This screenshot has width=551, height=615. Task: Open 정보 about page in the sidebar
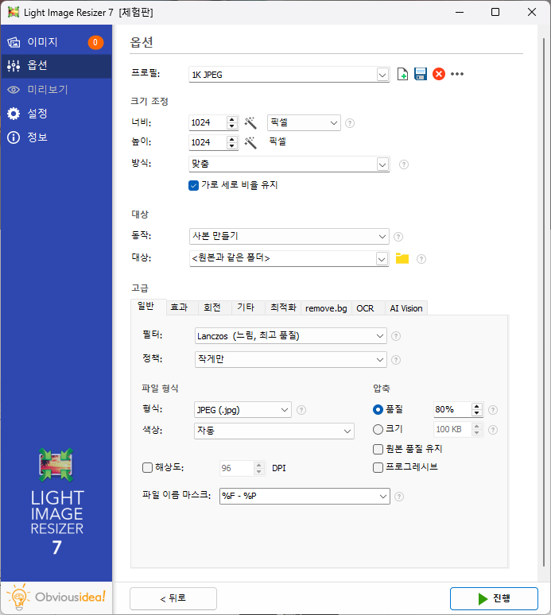click(56, 137)
